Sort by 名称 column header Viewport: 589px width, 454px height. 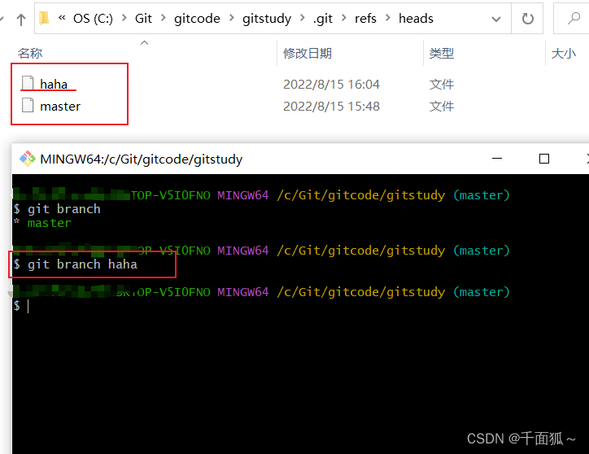pyautogui.click(x=30, y=54)
